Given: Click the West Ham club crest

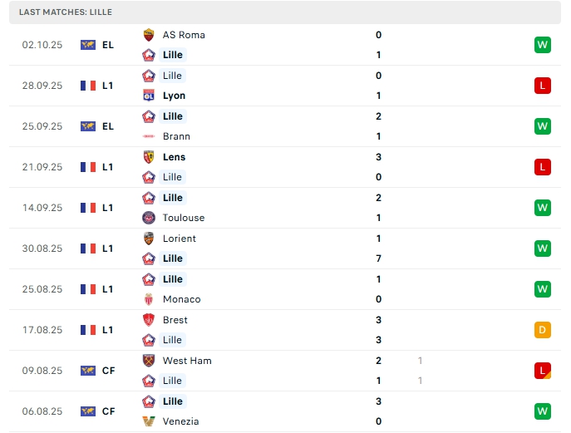Looking at the screenshot, I should point(149,361).
